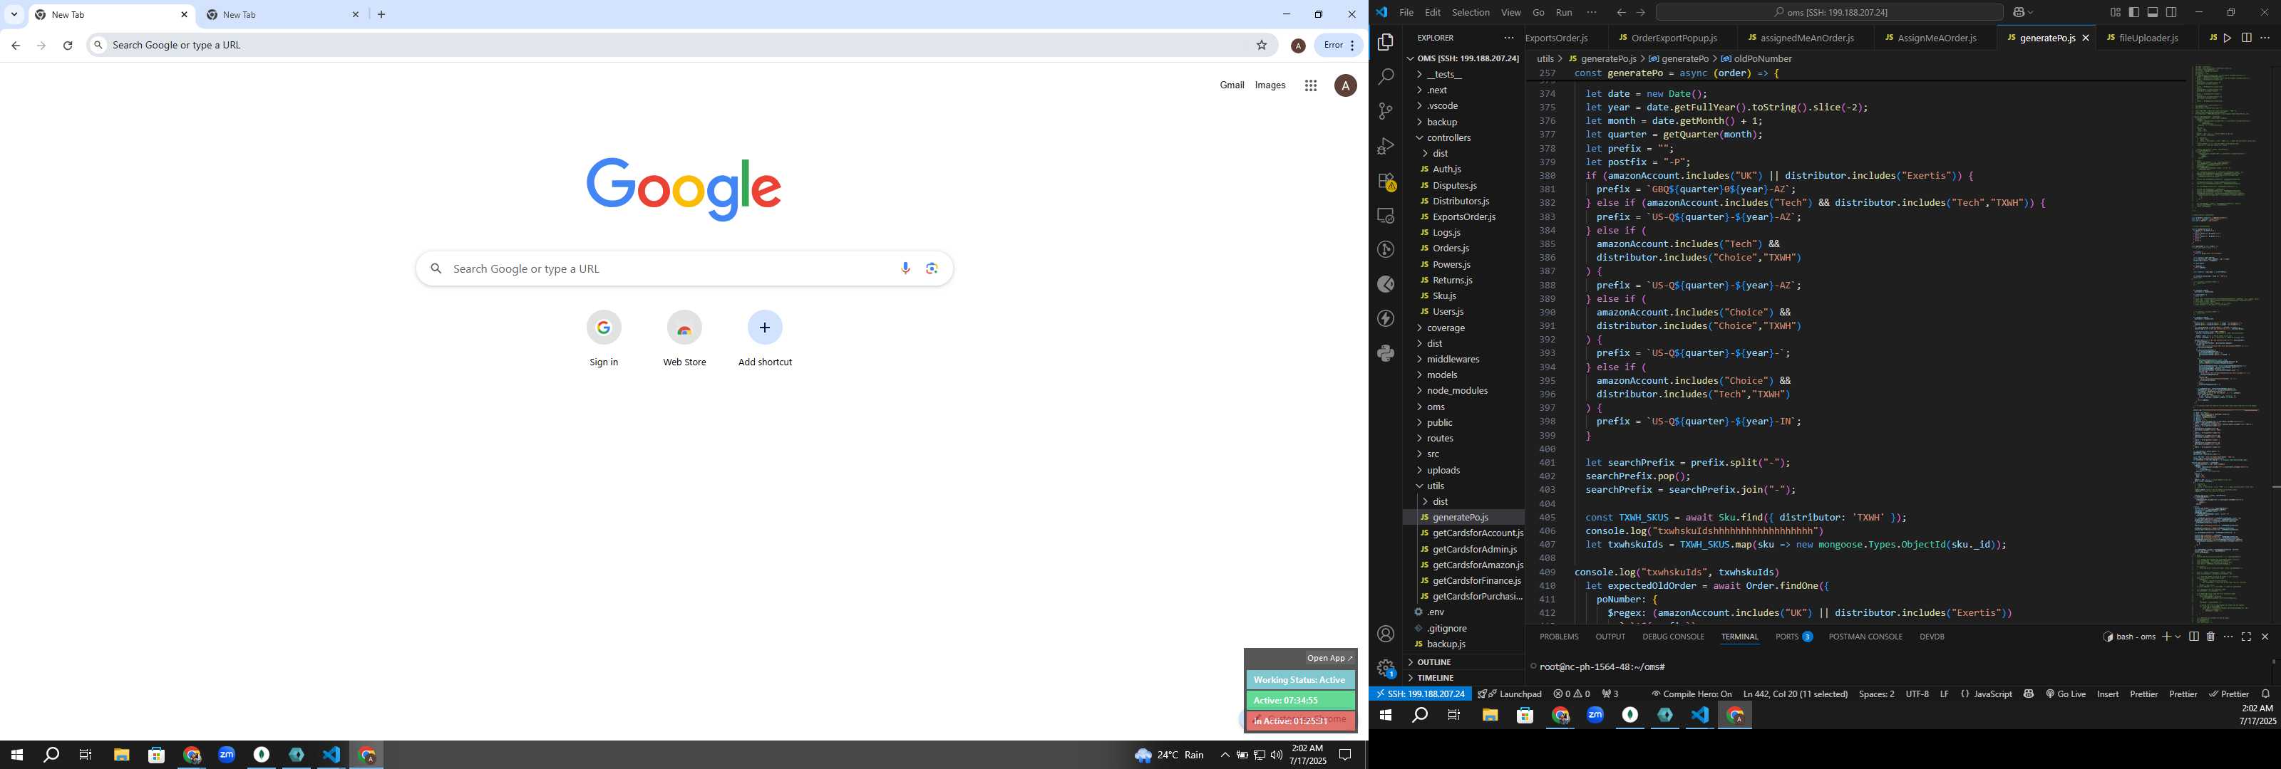Image resolution: width=2281 pixels, height=769 pixels.
Task: Open Extensions view with warning badge
Action: tap(1386, 182)
